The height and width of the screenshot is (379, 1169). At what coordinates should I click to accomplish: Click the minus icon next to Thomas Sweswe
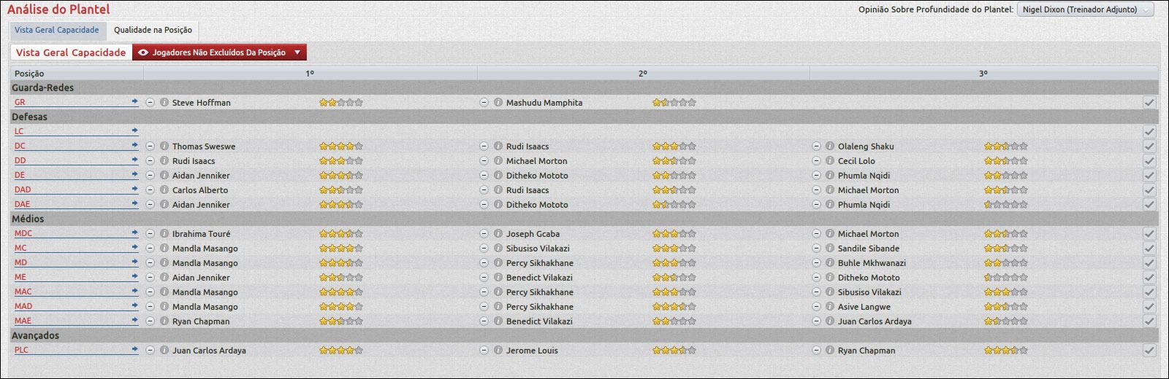pyautogui.click(x=150, y=146)
